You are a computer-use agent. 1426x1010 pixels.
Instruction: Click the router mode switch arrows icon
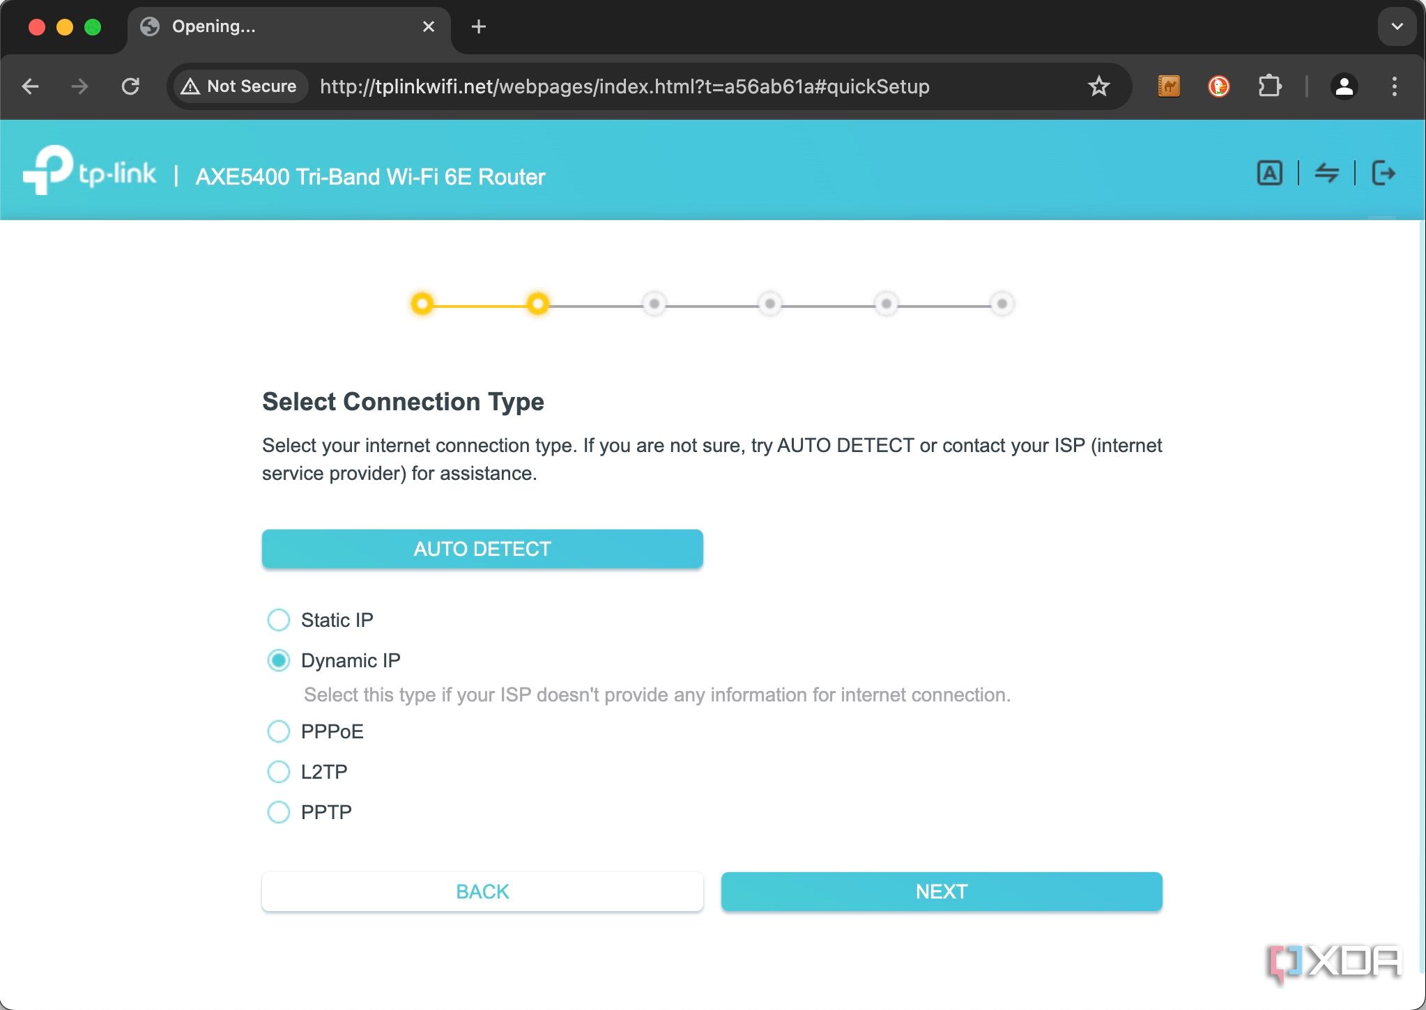1326,173
